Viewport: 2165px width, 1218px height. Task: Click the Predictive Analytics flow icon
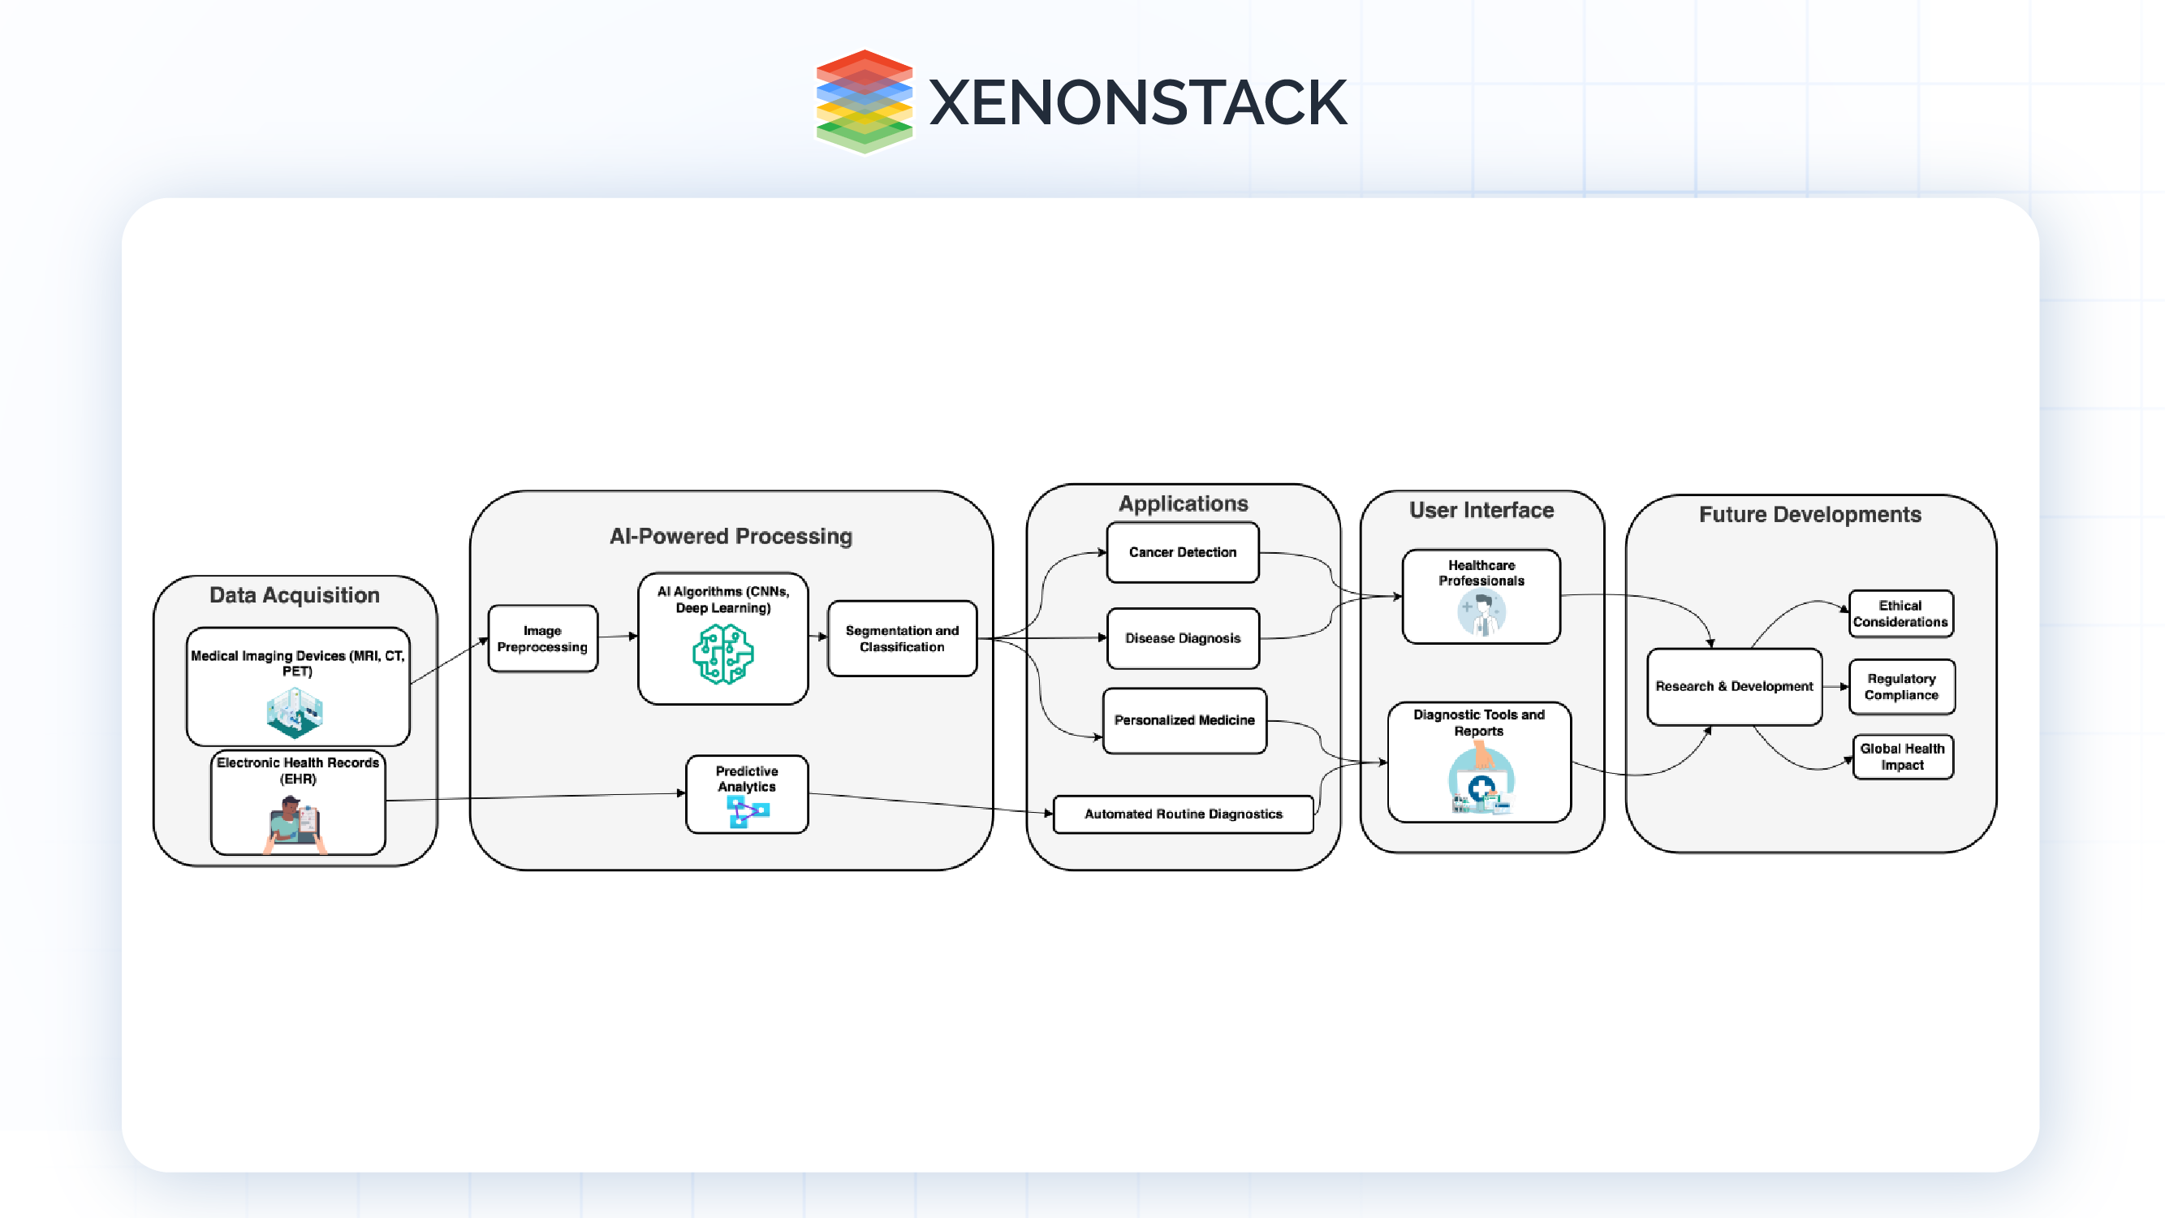[x=747, y=812]
